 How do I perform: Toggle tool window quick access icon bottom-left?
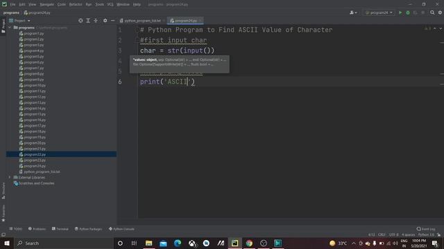click(x=3, y=234)
